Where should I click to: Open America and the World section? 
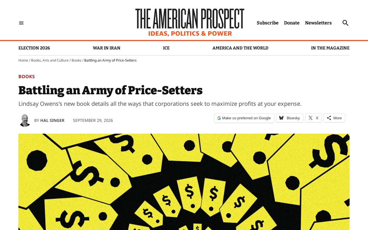click(240, 48)
